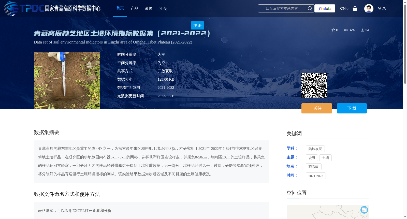
Task: Click the 数据集摘要 section heading
Action: pyautogui.click(x=47, y=132)
